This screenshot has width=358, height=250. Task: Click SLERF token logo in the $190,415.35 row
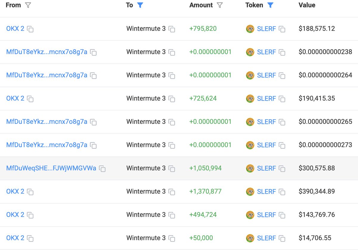[250, 99]
